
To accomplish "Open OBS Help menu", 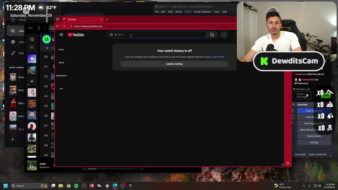I will (x=224, y=12).
